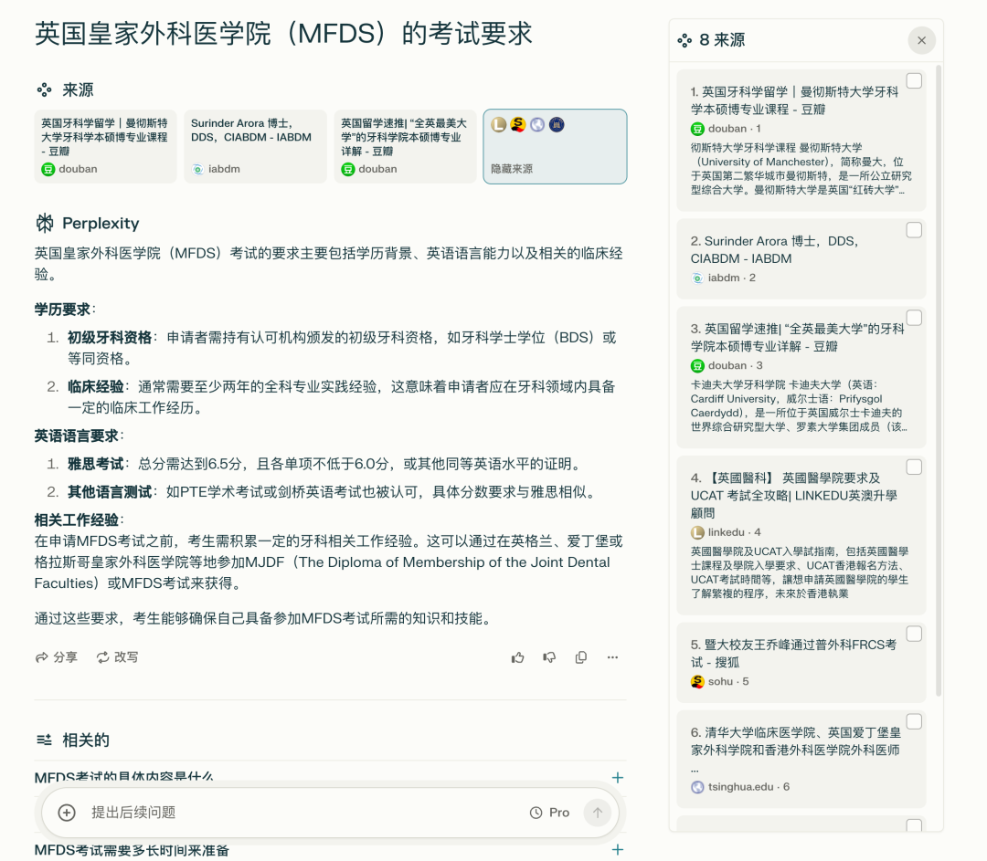The image size is (987, 861).
Task: Open panel source 4 英國醫科 UCAT title
Action: tap(794, 496)
